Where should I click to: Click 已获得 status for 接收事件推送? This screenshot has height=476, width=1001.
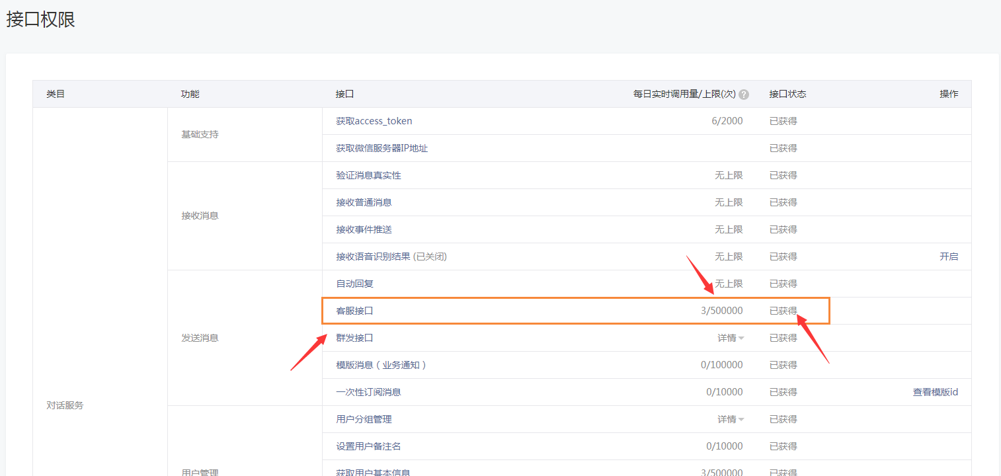[x=783, y=229]
